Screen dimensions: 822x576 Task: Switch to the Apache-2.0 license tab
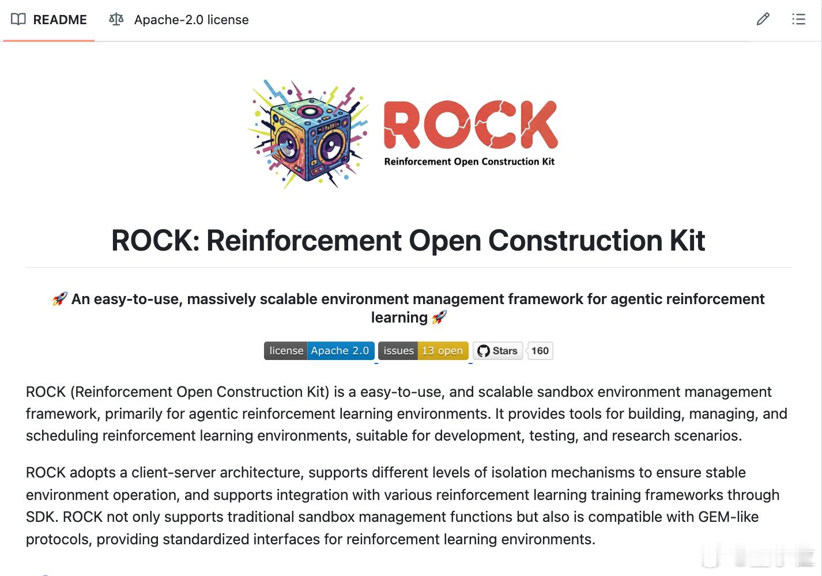[x=179, y=20]
